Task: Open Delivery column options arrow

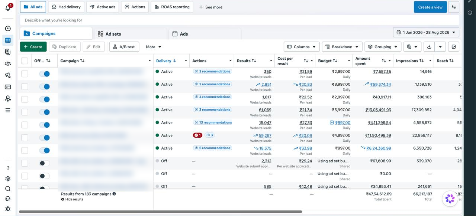Action: click(x=185, y=61)
